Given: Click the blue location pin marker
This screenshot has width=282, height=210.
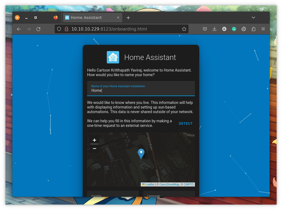Looking at the screenshot, I should coord(141,153).
